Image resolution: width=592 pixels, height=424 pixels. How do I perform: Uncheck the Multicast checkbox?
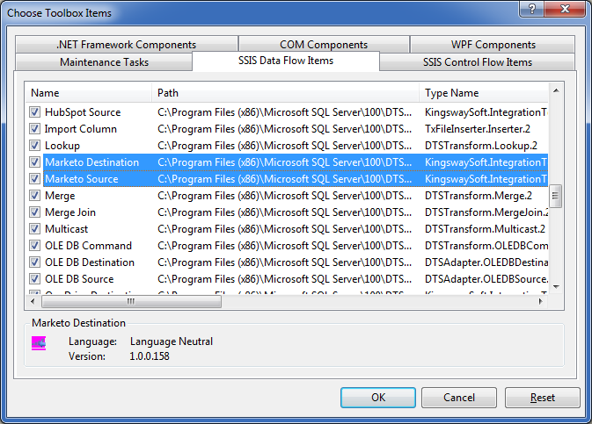click(34, 229)
